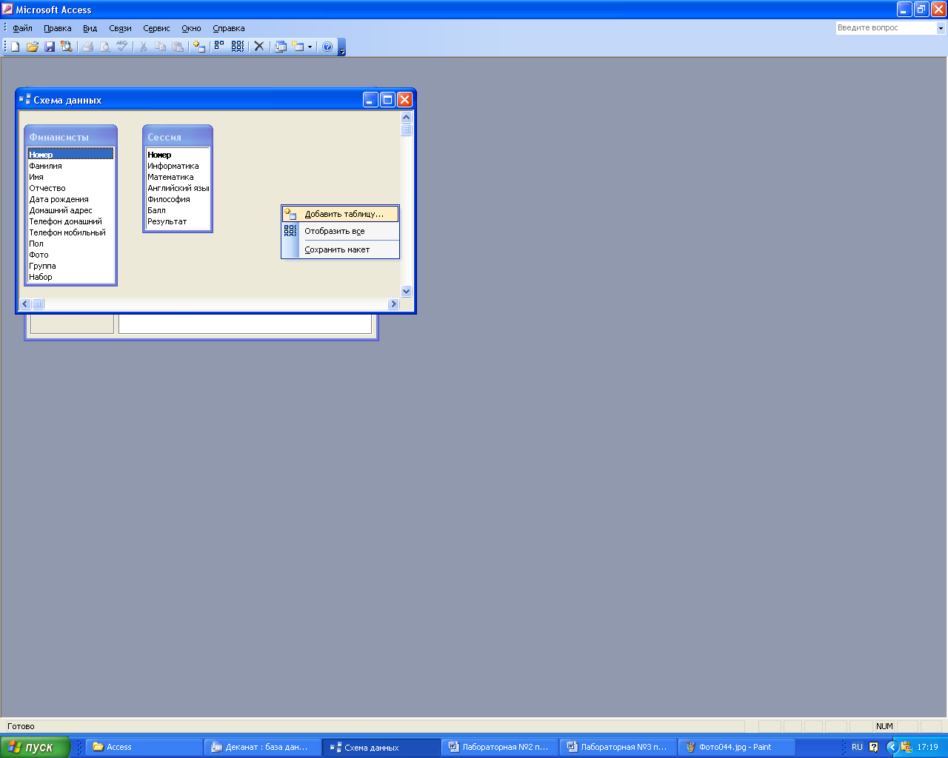Image resolution: width=948 pixels, height=758 pixels.
Task: Select 'Фамилия' field in Финансисты table
Action: (70, 166)
